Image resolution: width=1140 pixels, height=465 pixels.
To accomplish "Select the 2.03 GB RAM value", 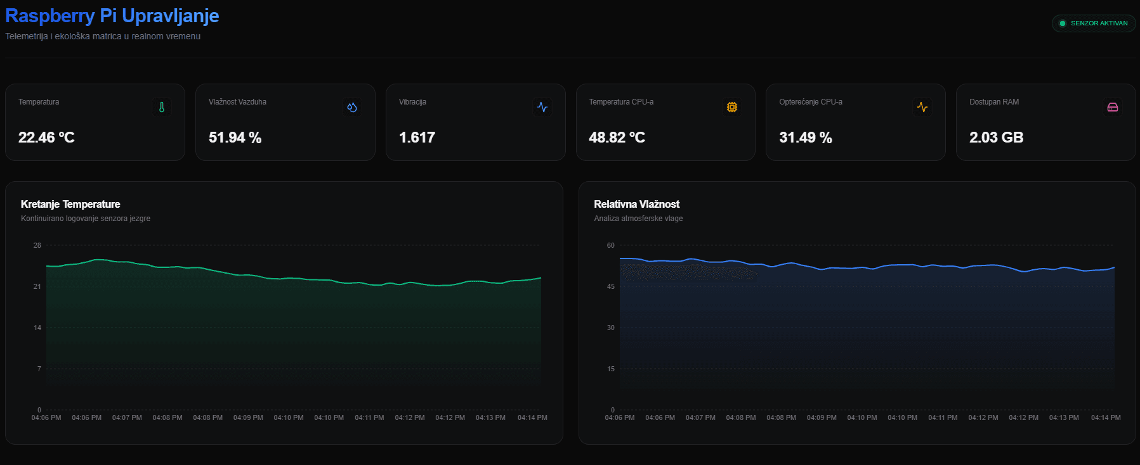I will [x=996, y=137].
